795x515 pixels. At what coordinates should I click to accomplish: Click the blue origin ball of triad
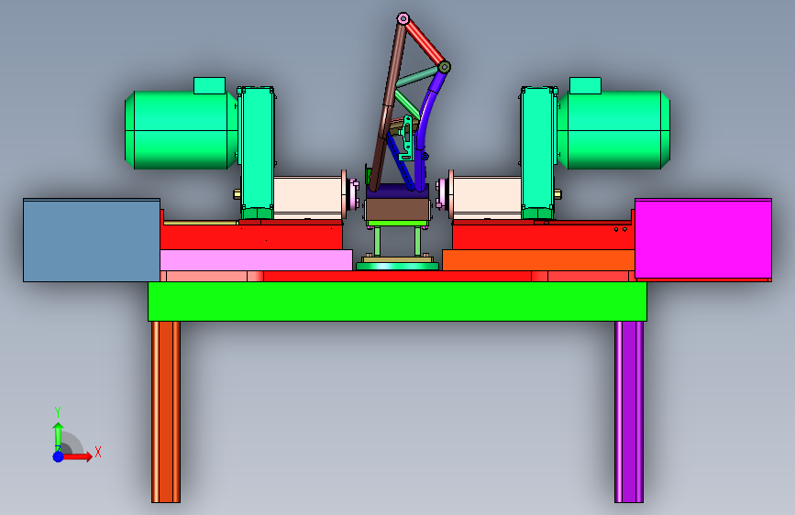(59, 456)
